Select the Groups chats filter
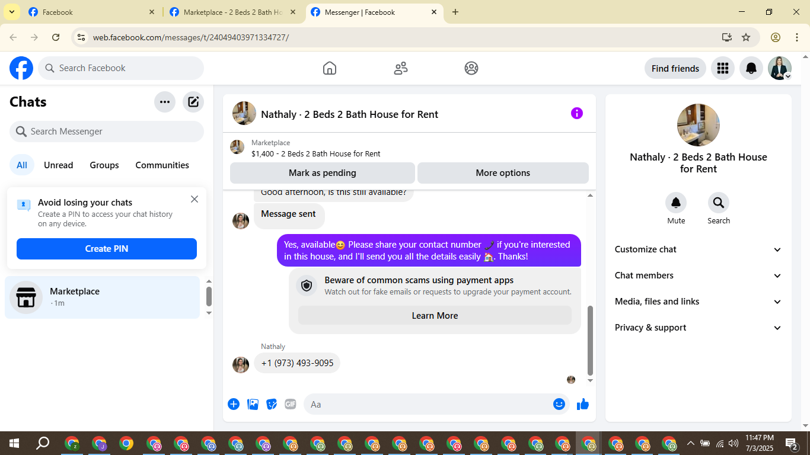The image size is (810, 455). click(104, 165)
